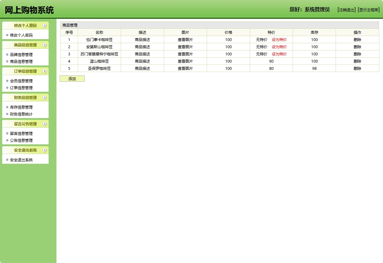This screenshot has height=263, width=383.
Task: Select the 圣保罗咖啡豆 name cell
Action: click(x=99, y=68)
